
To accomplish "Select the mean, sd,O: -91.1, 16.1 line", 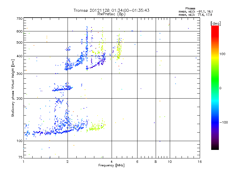I will tap(196, 11).
